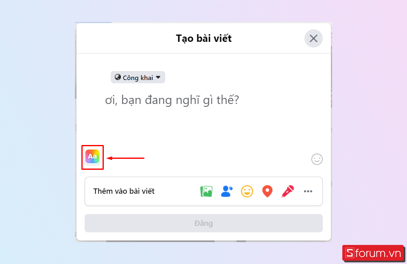Focus the 'bạn đang nghĩ gì thế?' text field
The image size is (407, 264).
click(x=172, y=100)
